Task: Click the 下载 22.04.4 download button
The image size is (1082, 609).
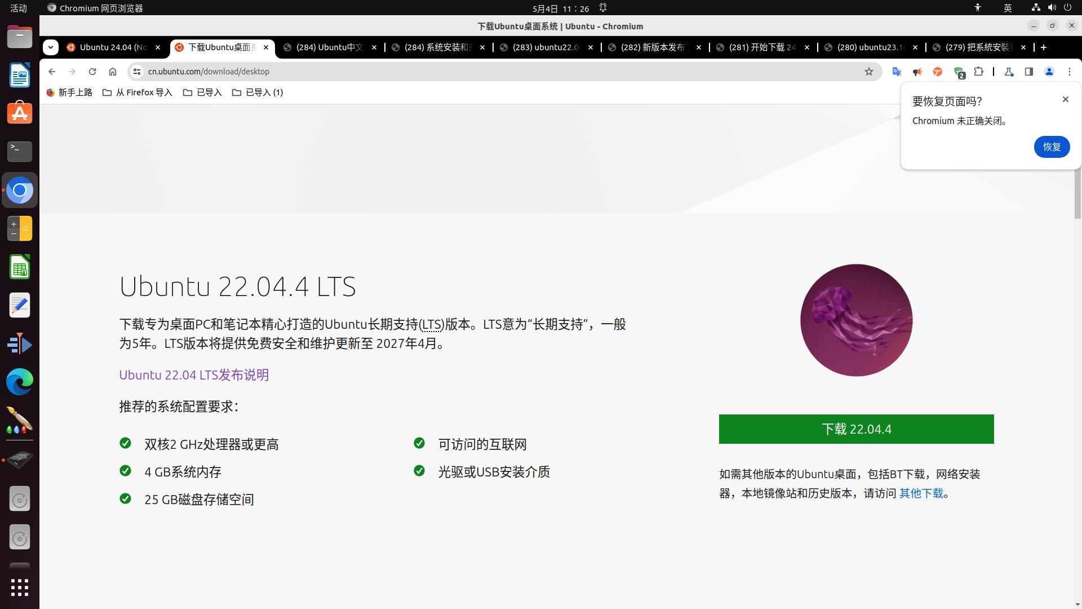Action: coord(856,429)
